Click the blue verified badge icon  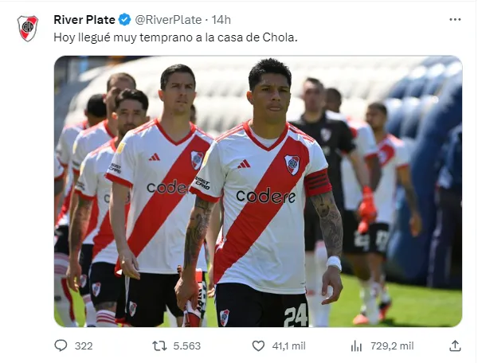pos(124,20)
